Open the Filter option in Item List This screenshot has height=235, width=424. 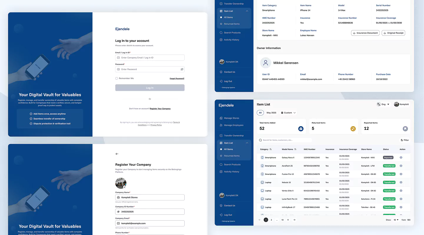[405, 140]
